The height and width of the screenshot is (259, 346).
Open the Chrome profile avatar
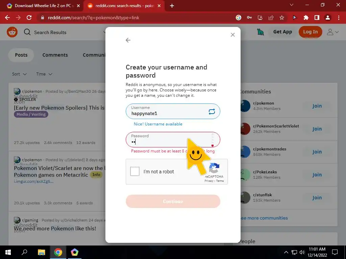point(328,18)
